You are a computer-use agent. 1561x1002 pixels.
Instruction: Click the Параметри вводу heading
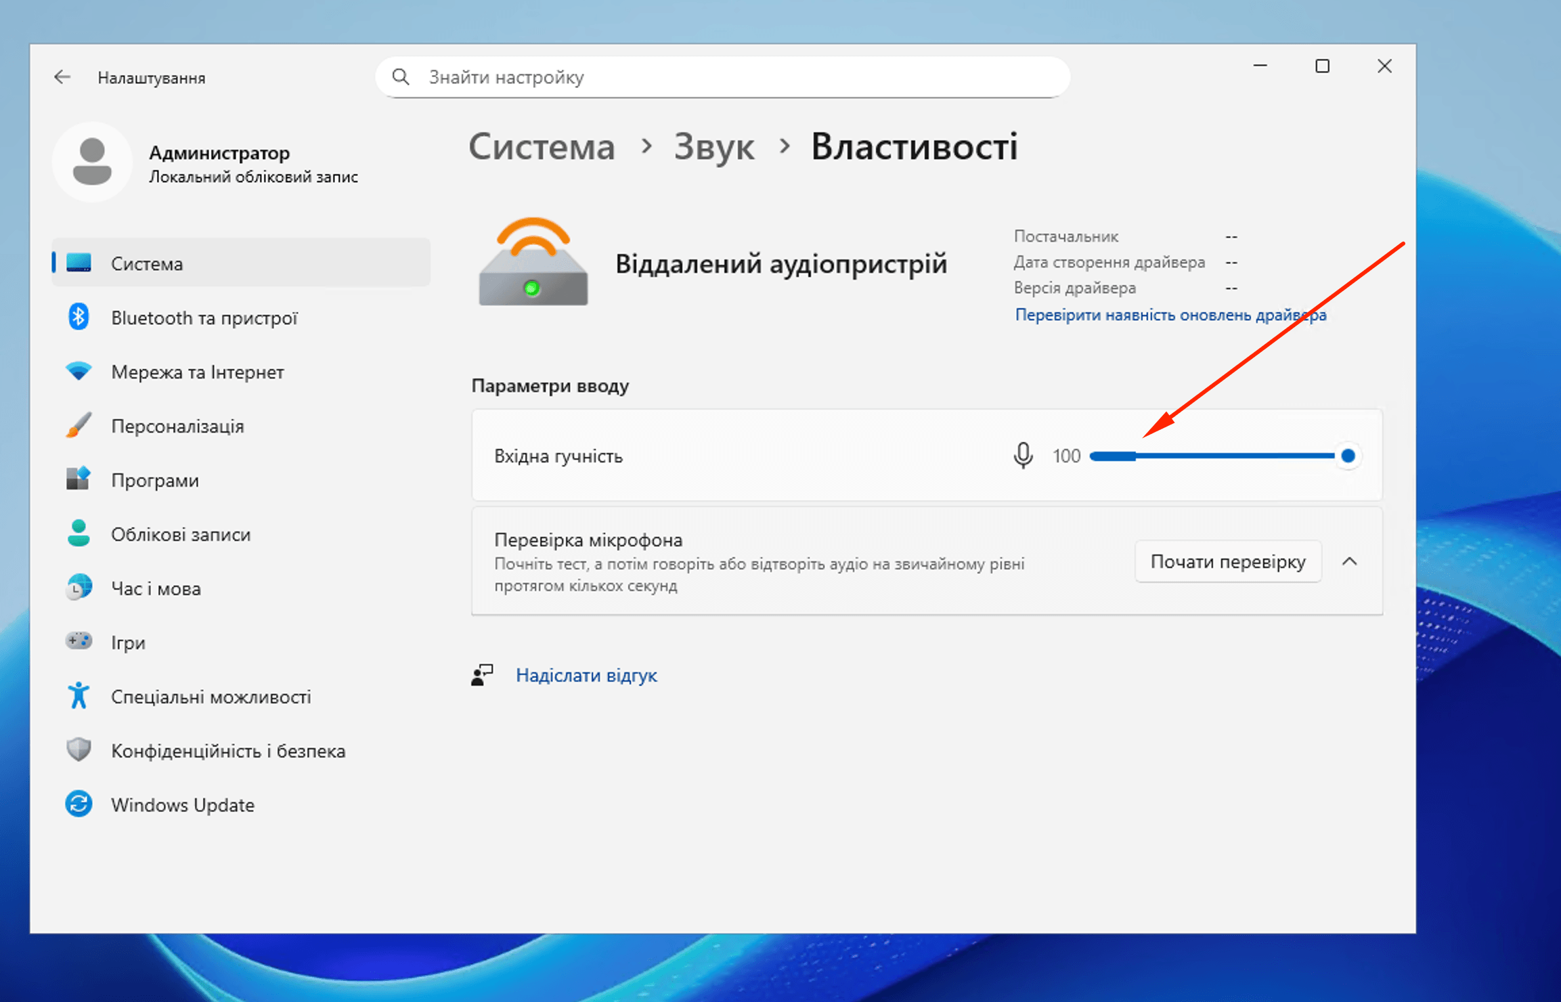tap(550, 386)
